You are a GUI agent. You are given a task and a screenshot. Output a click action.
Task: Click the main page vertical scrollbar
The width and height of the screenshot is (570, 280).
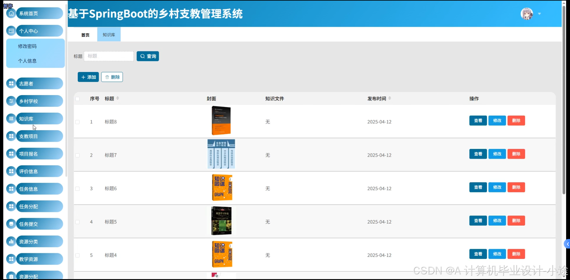tap(564, 100)
